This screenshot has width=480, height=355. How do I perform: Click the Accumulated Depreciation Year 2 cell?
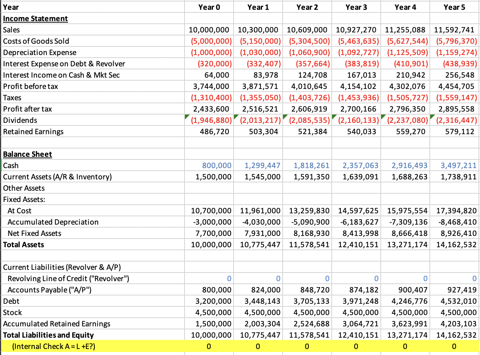coord(307,222)
